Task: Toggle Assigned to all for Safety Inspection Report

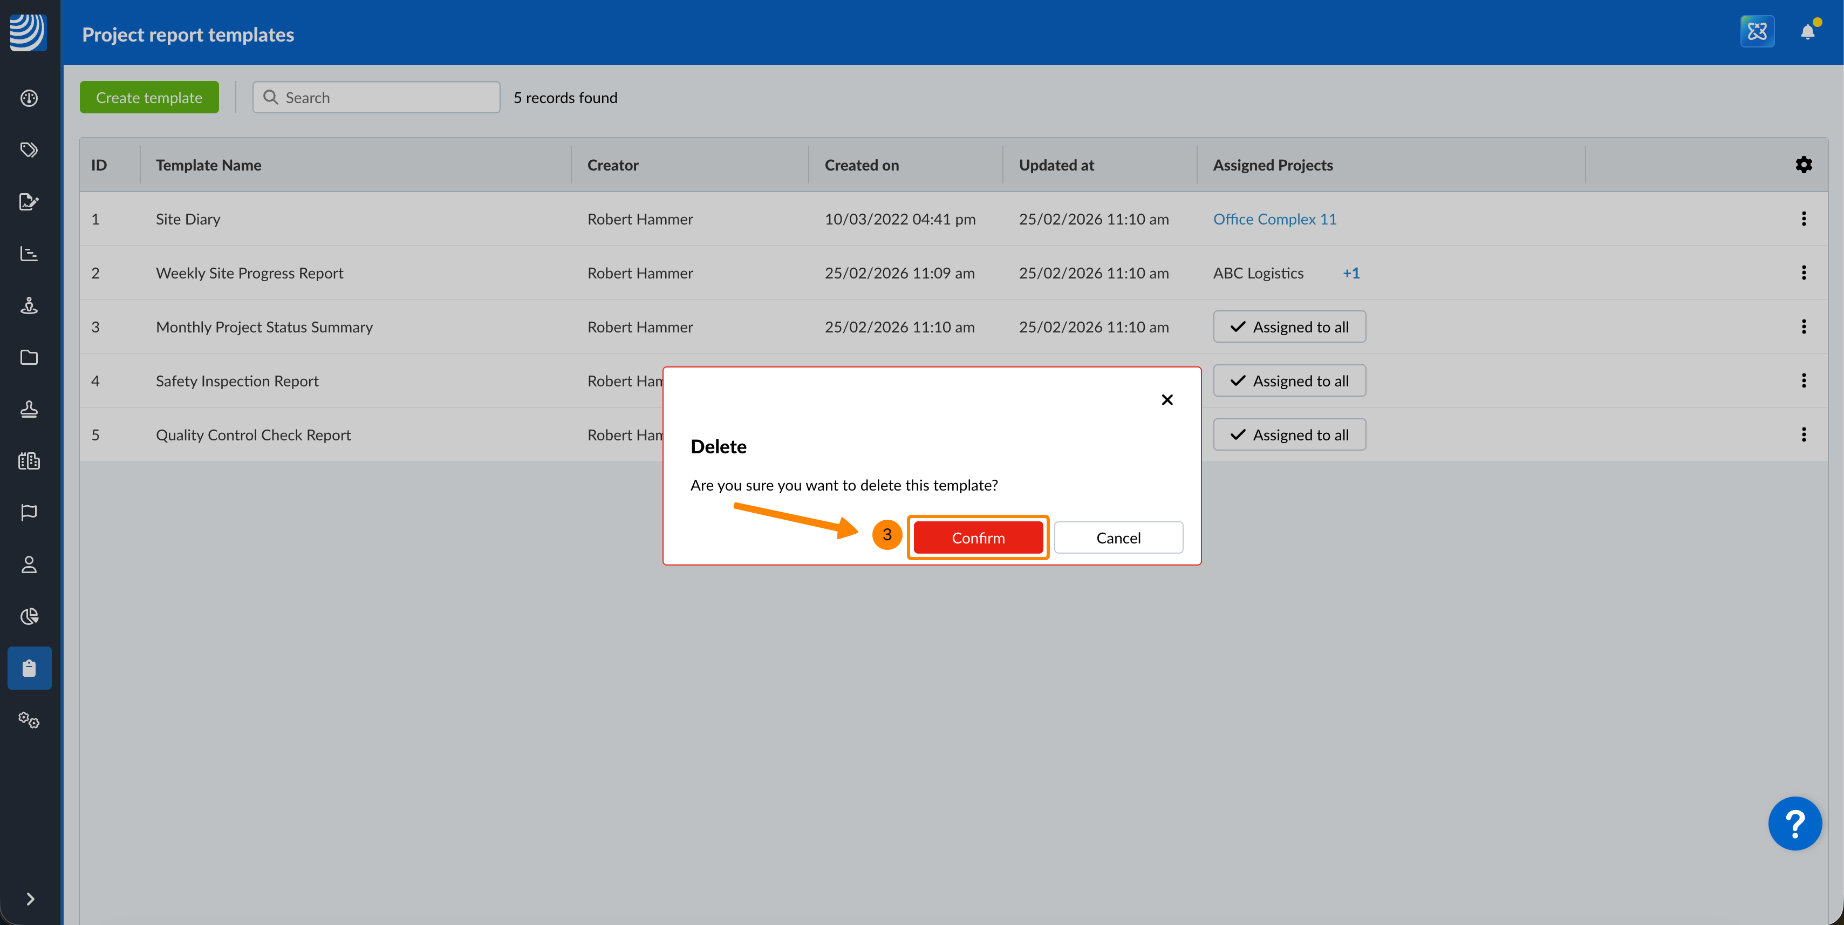Action: tap(1289, 381)
